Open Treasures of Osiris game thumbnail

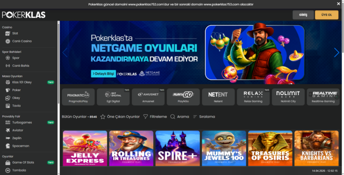[x=270, y=149]
